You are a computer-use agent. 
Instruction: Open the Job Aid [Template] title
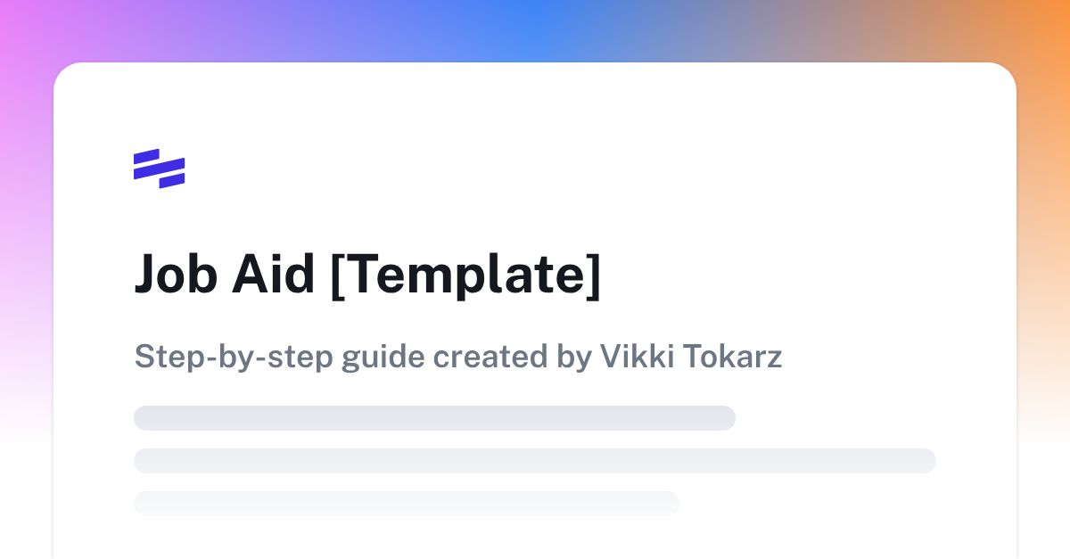[367, 275]
